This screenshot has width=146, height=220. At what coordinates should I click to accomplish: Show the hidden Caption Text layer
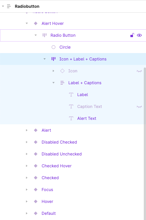point(139,107)
